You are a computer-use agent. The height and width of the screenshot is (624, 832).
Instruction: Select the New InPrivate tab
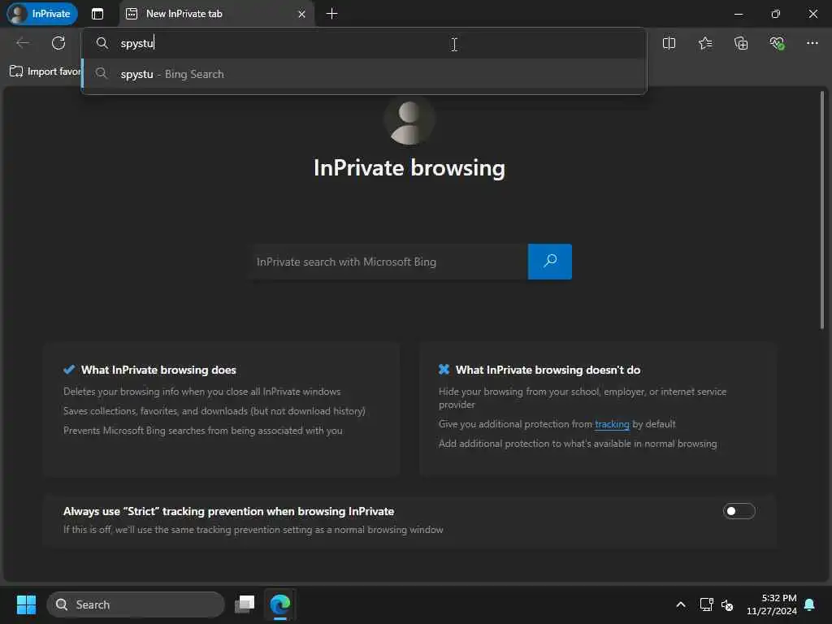[x=216, y=14]
